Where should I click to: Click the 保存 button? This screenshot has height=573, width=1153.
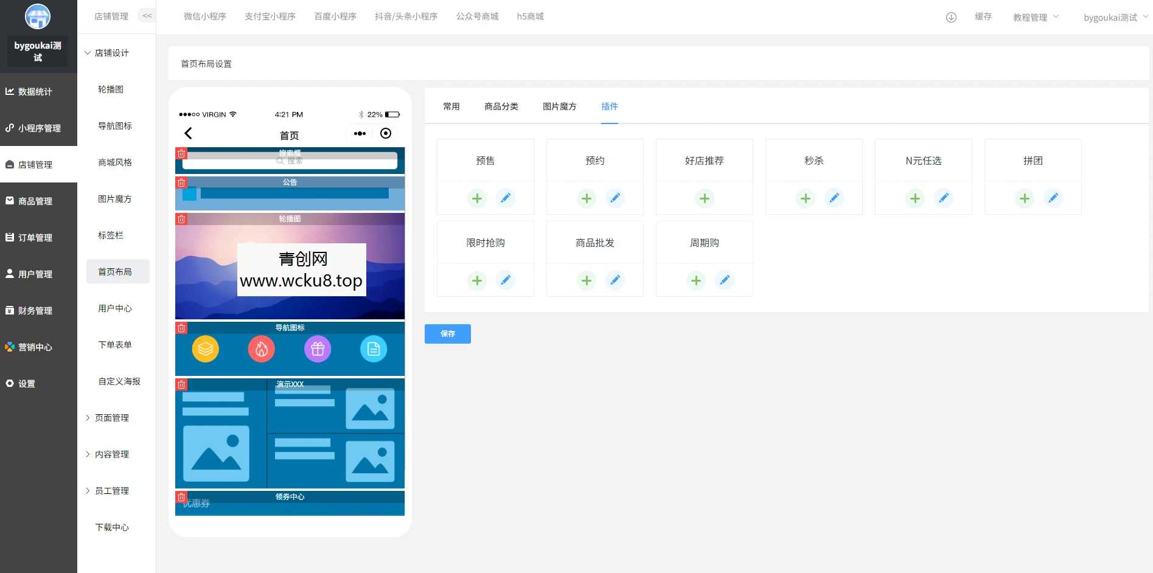coord(447,333)
